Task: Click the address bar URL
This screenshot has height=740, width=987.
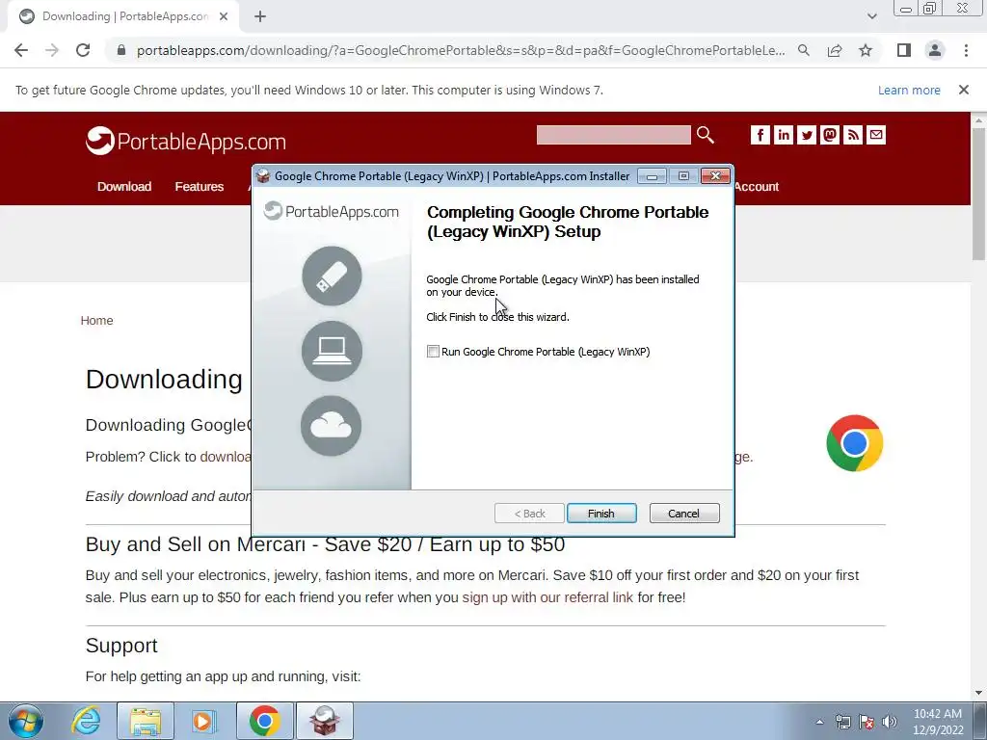Action: click(461, 50)
